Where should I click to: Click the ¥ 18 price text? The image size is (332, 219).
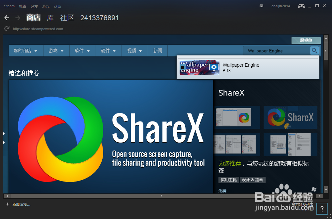227,71
